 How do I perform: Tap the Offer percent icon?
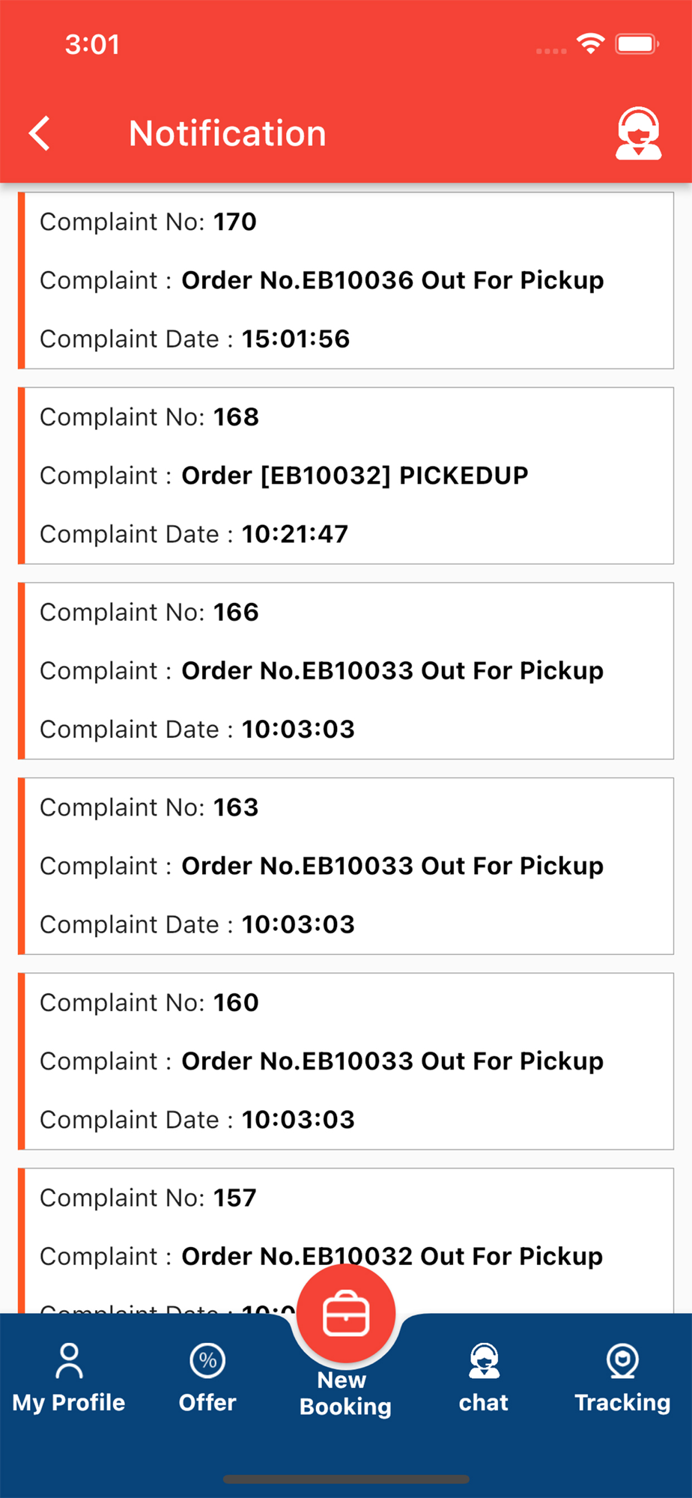[x=207, y=1360]
